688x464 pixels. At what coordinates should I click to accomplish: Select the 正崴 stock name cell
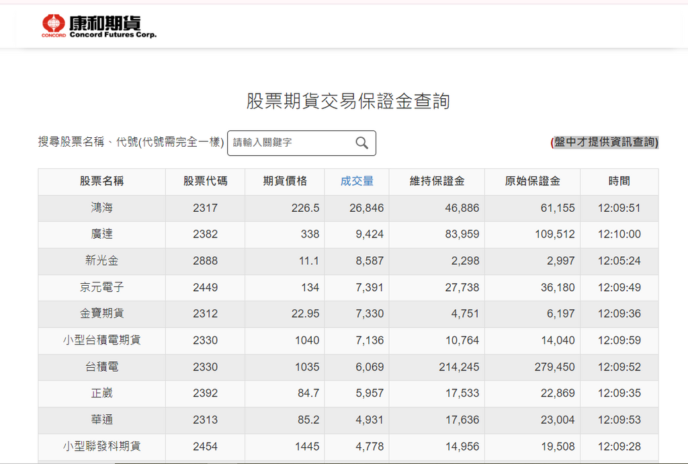[x=102, y=393]
